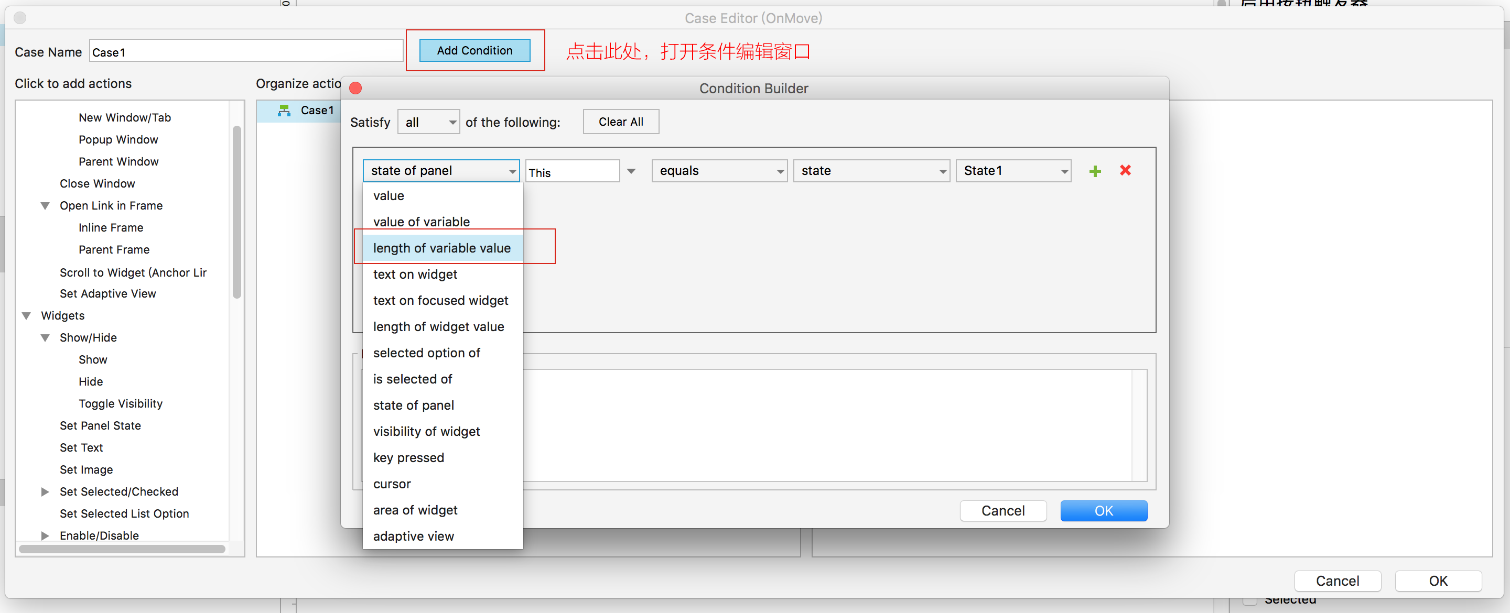The height and width of the screenshot is (613, 1510).
Task: Expand the Enable/Disable actions group
Action: tap(45, 535)
